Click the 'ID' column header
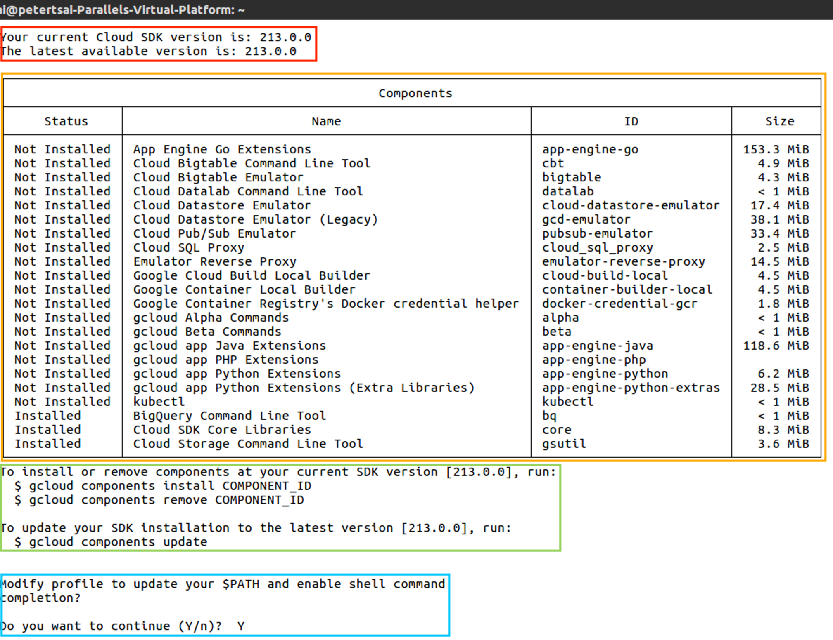The width and height of the screenshot is (833, 640). [631, 121]
